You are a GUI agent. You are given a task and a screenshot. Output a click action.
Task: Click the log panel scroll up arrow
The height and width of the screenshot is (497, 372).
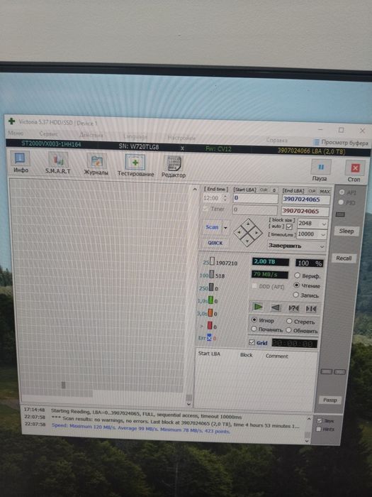click(x=309, y=419)
